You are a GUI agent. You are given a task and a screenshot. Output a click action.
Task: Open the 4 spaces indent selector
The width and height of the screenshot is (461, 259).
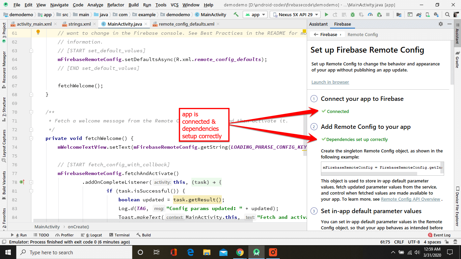pyautogui.click(x=432, y=242)
